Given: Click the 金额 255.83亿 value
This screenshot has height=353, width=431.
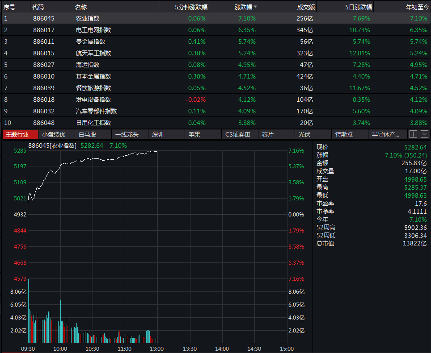Looking at the screenshot, I should click(x=414, y=163).
